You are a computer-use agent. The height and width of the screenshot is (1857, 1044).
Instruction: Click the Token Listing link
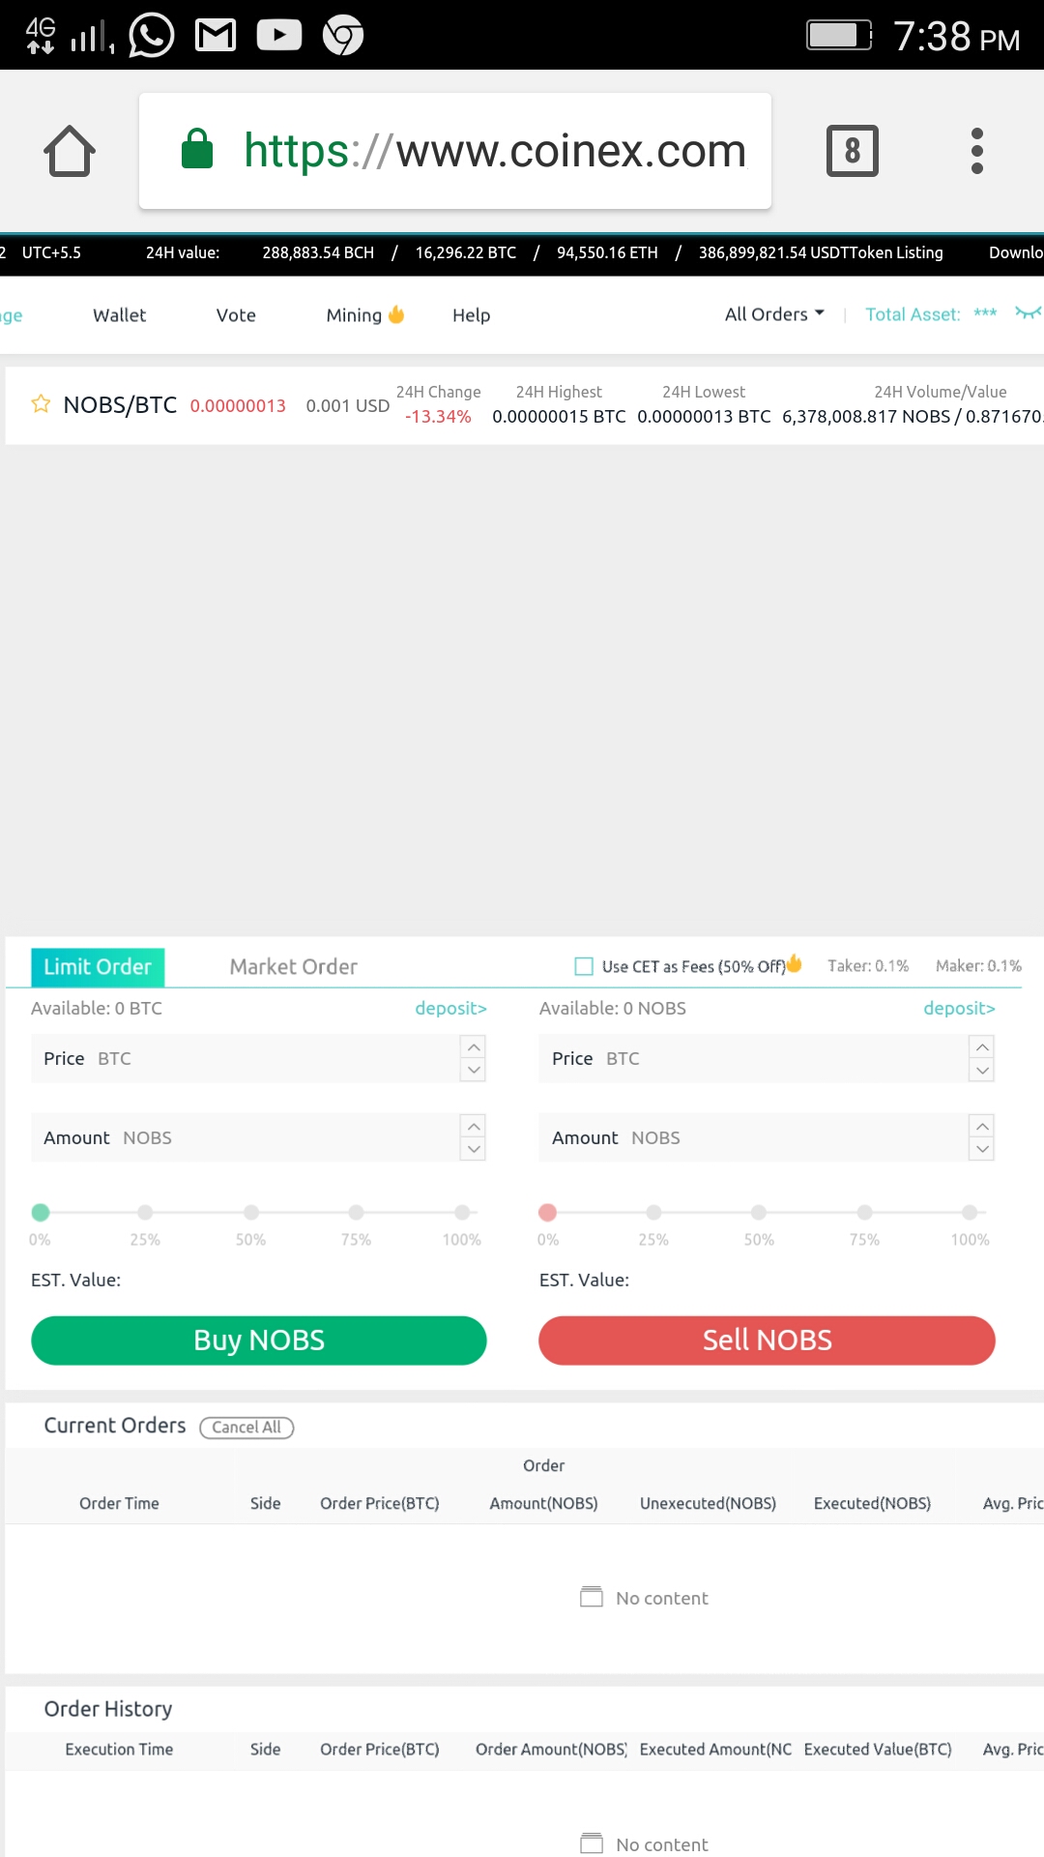click(x=896, y=252)
